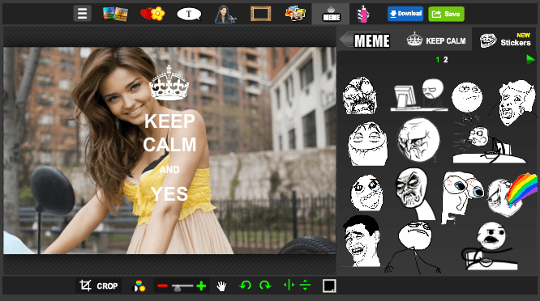The width and height of the screenshot is (540, 301).
Task: Add the rage guy FFFUUU sticker
Action: pyautogui.click(x=360, y=95)
